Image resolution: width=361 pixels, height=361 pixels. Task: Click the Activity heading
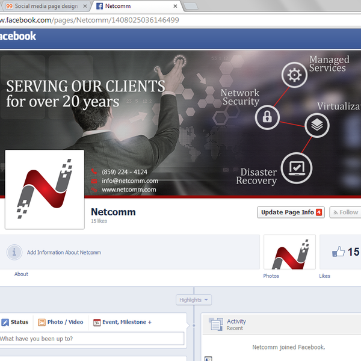236,321
